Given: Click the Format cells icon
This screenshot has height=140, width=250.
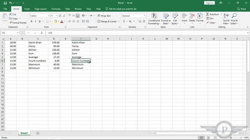Looking at the screenshot, I should click(x=200, y=16).
